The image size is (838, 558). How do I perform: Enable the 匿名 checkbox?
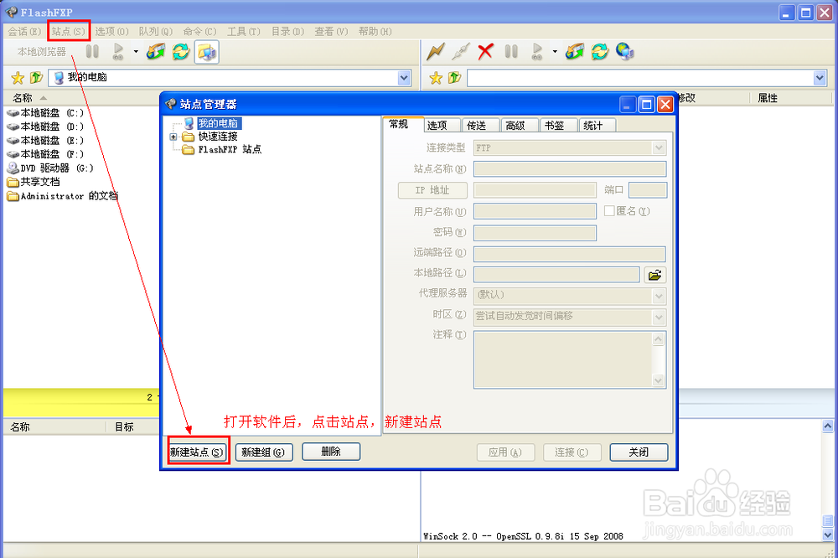pyautogui.click(x=610, y=210)
